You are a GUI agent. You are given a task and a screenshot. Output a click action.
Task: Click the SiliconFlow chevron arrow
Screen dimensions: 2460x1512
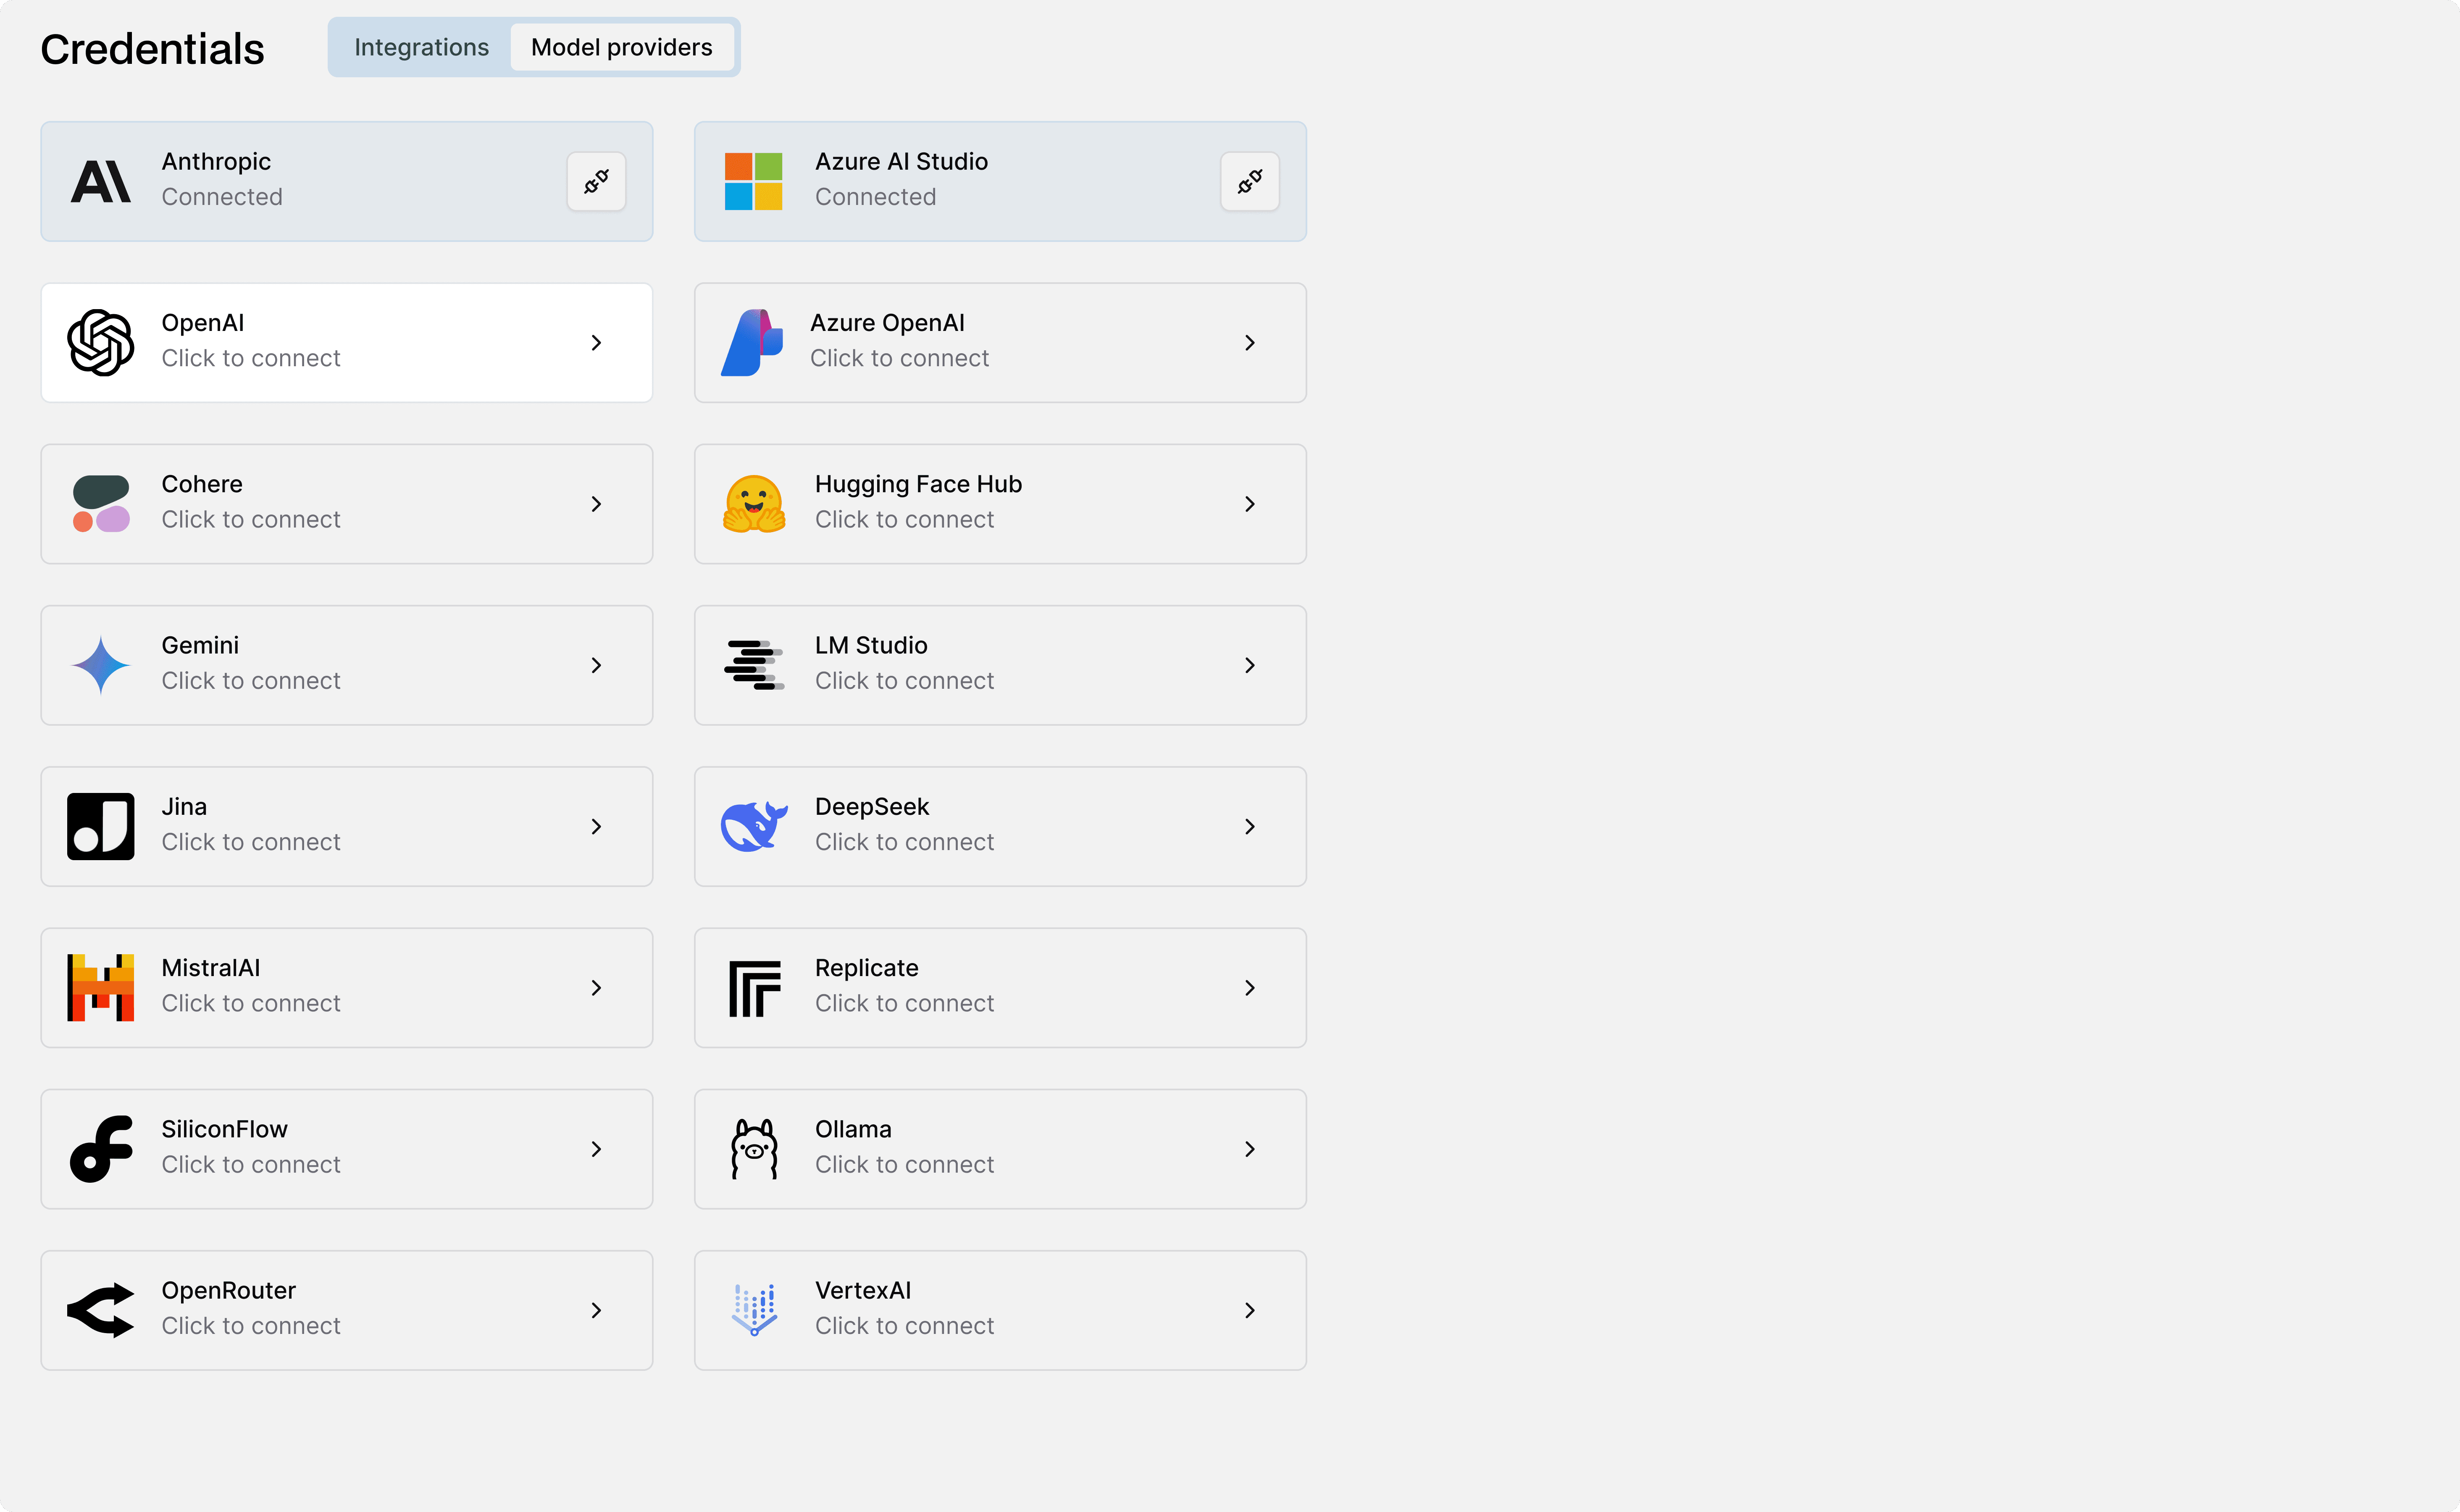596,1149
